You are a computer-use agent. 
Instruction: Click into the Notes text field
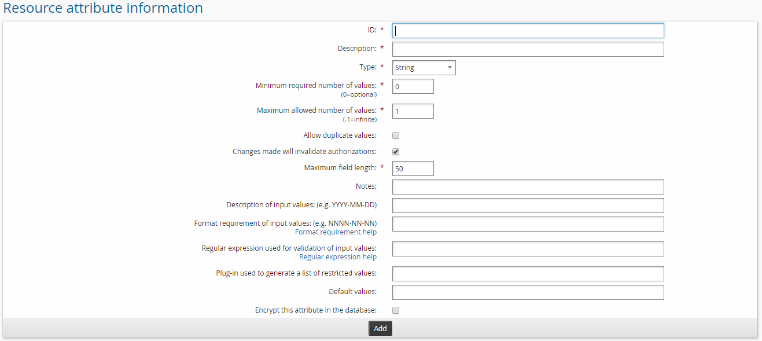(528, 187)
